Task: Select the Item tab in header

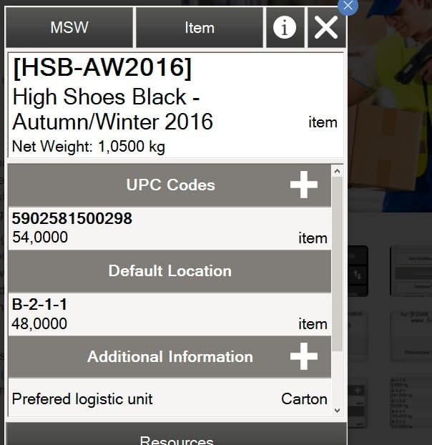Action: tap(199, 28)
